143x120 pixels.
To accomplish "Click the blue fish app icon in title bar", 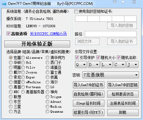I will point(4,4).
